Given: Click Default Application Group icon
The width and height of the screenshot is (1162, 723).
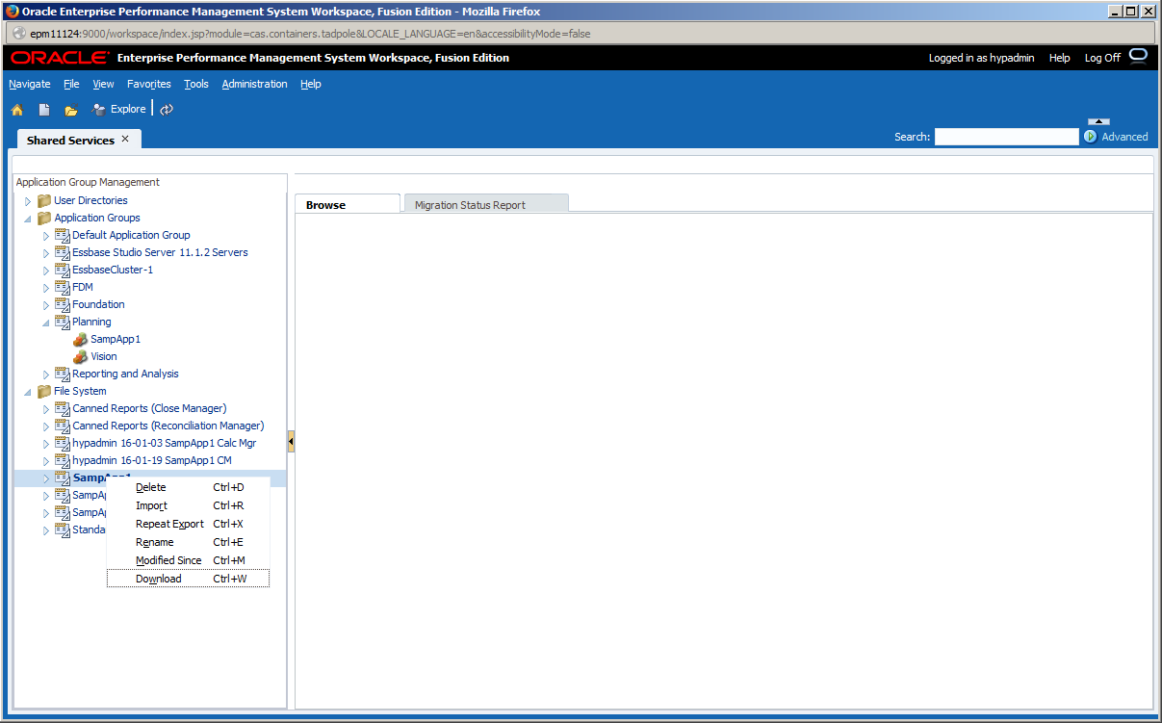Looking at the screenshot, I should click(63, 235).
